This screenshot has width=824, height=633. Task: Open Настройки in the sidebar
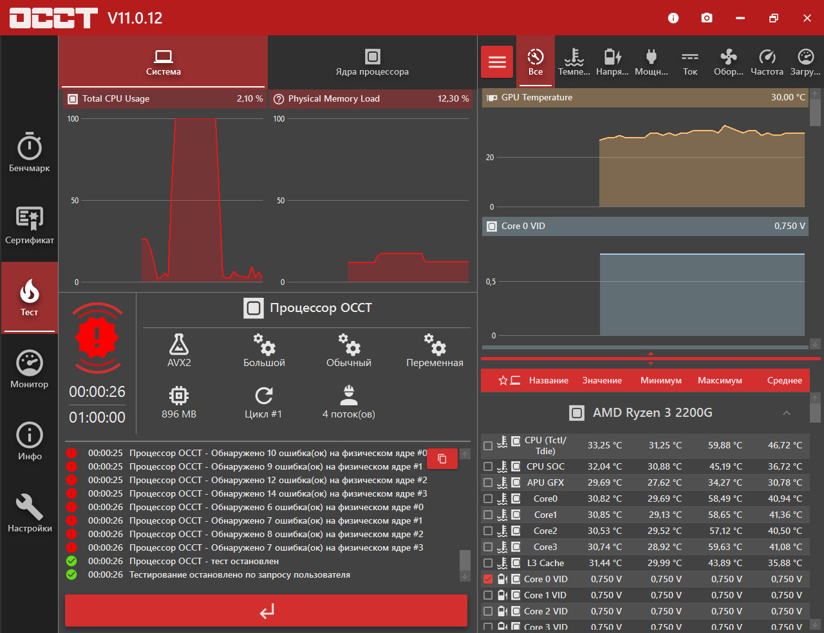point(29,513)
